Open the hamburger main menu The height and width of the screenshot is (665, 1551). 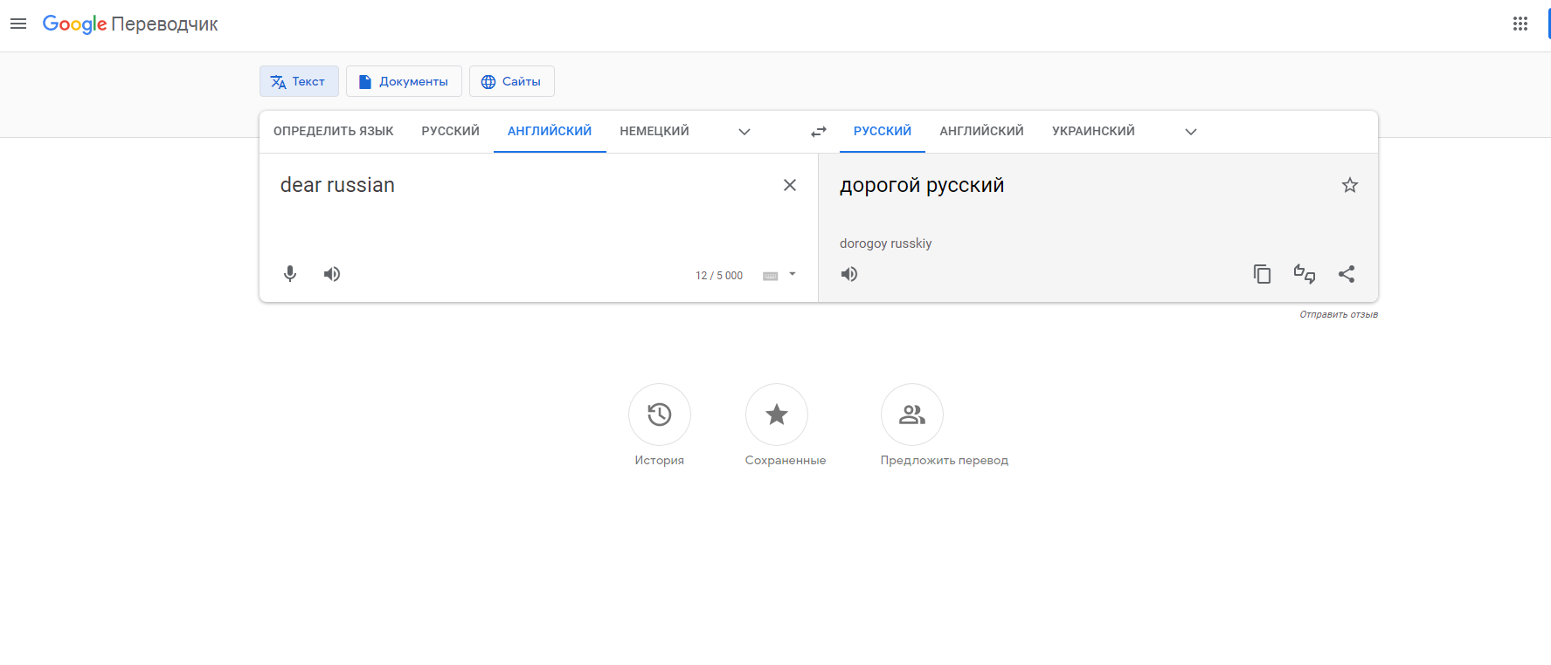pyautogui.click(x=18, y=24)
